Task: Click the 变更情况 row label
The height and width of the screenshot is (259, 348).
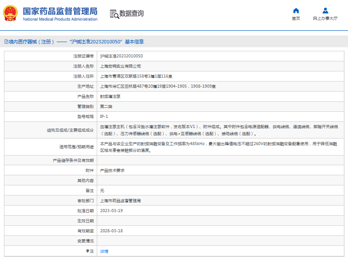Action: (x=85, y=241)
